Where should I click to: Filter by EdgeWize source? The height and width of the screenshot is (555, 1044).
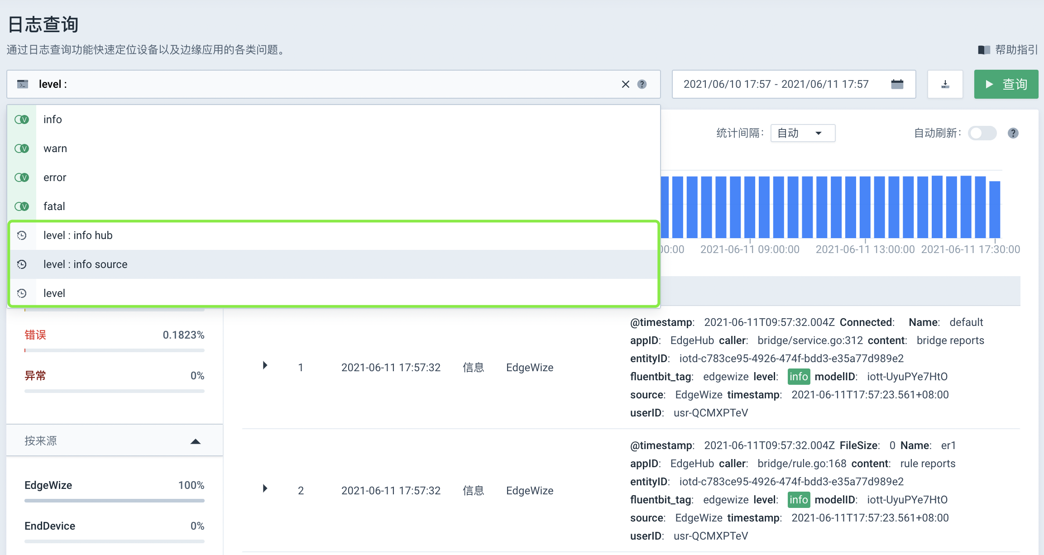pyautogui.click(x=48, y=485)
